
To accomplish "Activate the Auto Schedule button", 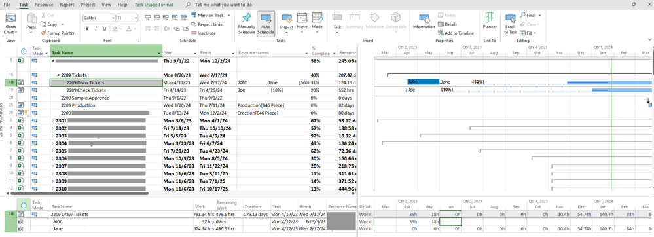I will click(266, 24).
